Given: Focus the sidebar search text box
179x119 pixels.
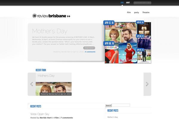Looking at the screenshot, I should 121,105.
